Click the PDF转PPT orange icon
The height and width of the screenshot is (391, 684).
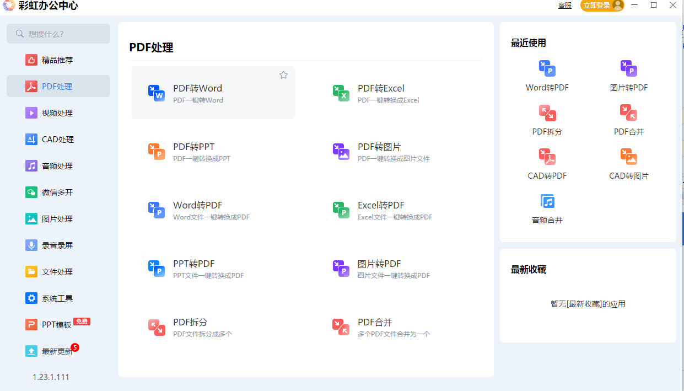[157, 152]
